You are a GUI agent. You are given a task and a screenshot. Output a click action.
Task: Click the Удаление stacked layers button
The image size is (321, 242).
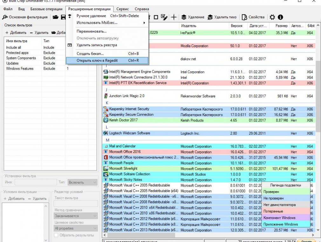pyautogui.click(x=193, y=17)
